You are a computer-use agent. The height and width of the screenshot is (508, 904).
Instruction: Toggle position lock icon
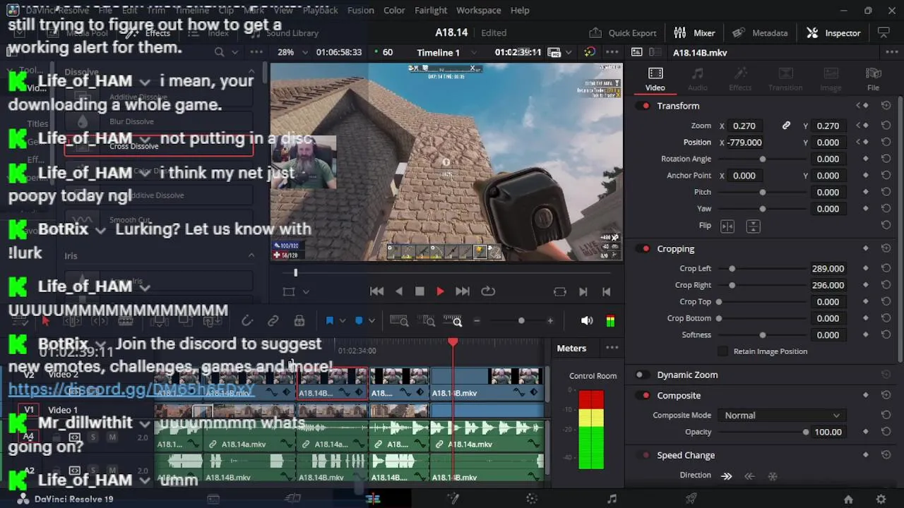[x=299, y=321]
